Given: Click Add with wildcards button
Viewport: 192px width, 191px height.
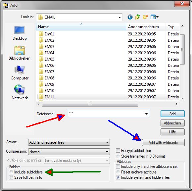Looking at the screenshot, I should [163, 143].
